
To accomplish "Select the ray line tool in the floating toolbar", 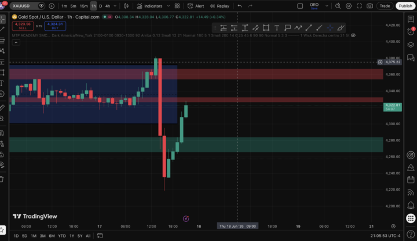I will (x=319, y=28).
